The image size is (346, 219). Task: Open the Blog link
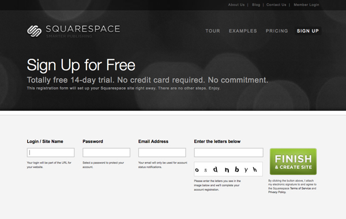point(256,5)
